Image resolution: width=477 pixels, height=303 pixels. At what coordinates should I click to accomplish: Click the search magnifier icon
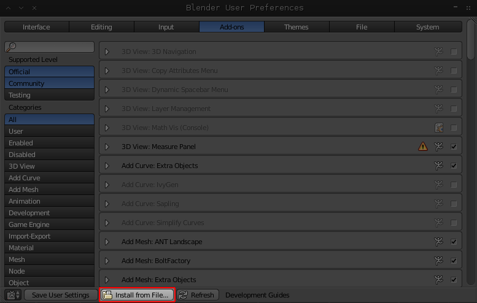coord(11,47)
